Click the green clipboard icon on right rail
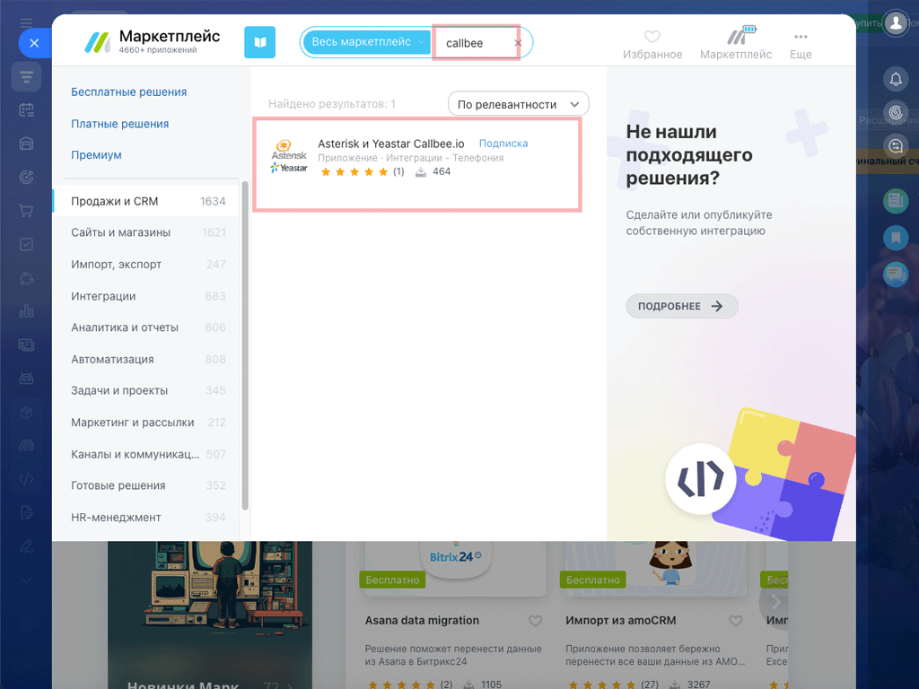The width and height of the screenshot is (919, 689). [x=896, y=201]
